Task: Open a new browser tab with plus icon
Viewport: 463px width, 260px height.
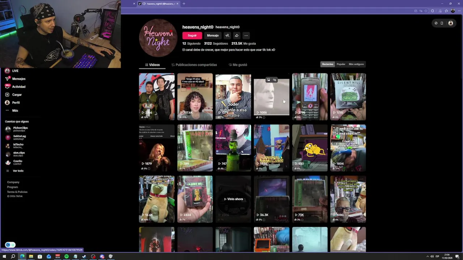Action: 184,4
